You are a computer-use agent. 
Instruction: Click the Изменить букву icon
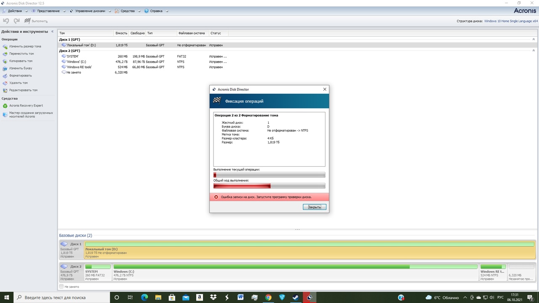[5, 68]
